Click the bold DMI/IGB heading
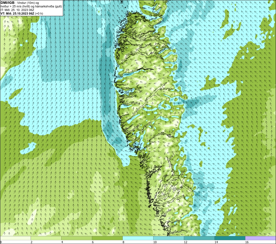Image resolution: width=276 pixels, height=244 pixels. tap(7, 3)
